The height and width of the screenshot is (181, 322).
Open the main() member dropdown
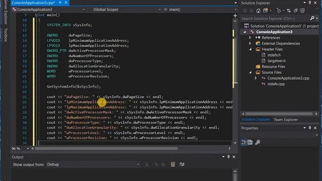point(235,10)
